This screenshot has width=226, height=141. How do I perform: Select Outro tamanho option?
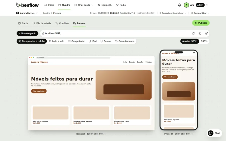(125, 41)
